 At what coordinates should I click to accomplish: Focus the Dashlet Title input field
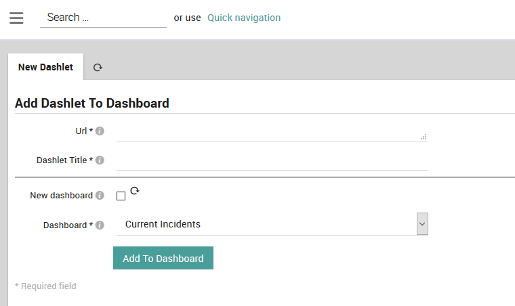(x=272, y=161)
